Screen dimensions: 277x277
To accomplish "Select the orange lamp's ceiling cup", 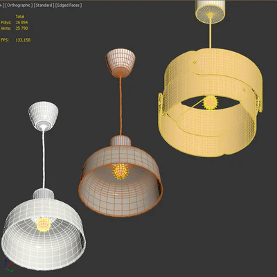I will pos(120,63).
